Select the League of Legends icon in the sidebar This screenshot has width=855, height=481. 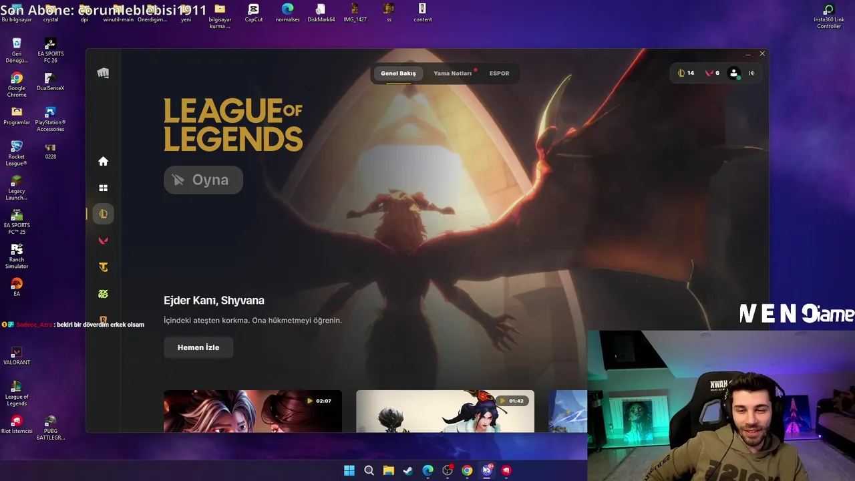point(103,214)
